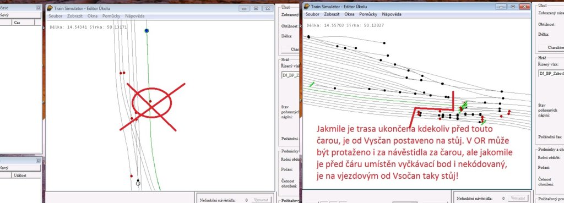
Task: Click Vymazat button in left editor
Action: [261, 199]
